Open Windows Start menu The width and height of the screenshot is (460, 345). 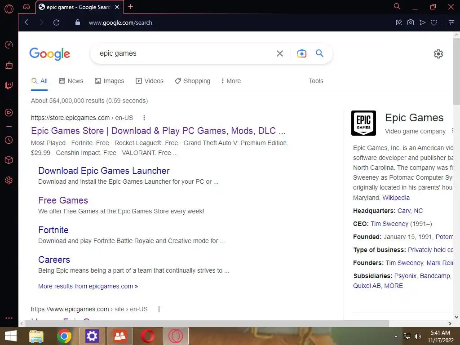[x=11, y=336]
